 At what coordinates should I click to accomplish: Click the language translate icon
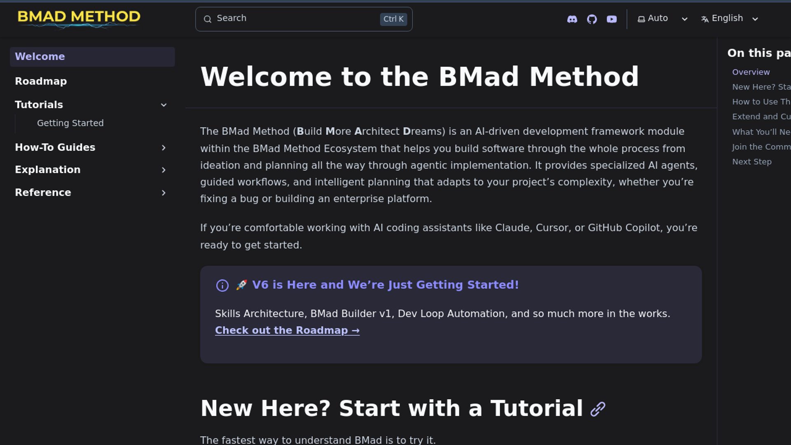point(705,19)
